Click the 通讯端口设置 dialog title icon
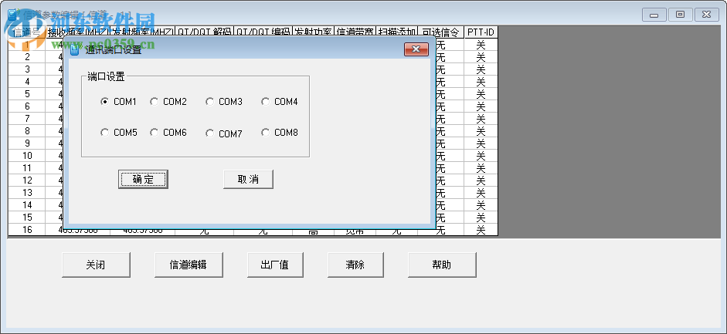The height and width of the screenshot is (334, 727). (x=74, y=49)
